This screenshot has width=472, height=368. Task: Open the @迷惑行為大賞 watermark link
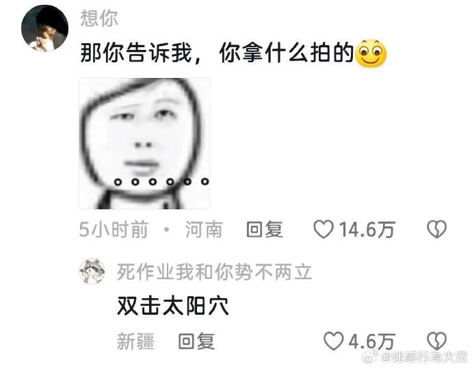tap(425, 358)
